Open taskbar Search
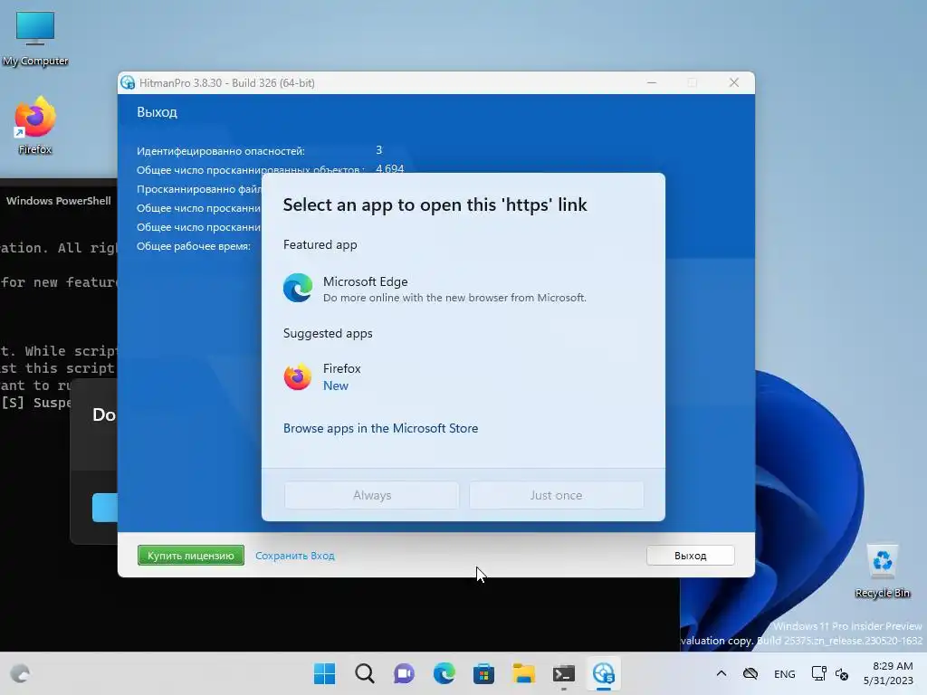Image resolution: width=927 pixels, height=695 pixels. click(364, 673)
